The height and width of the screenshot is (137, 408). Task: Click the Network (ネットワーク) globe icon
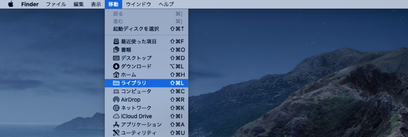[116, 108]
